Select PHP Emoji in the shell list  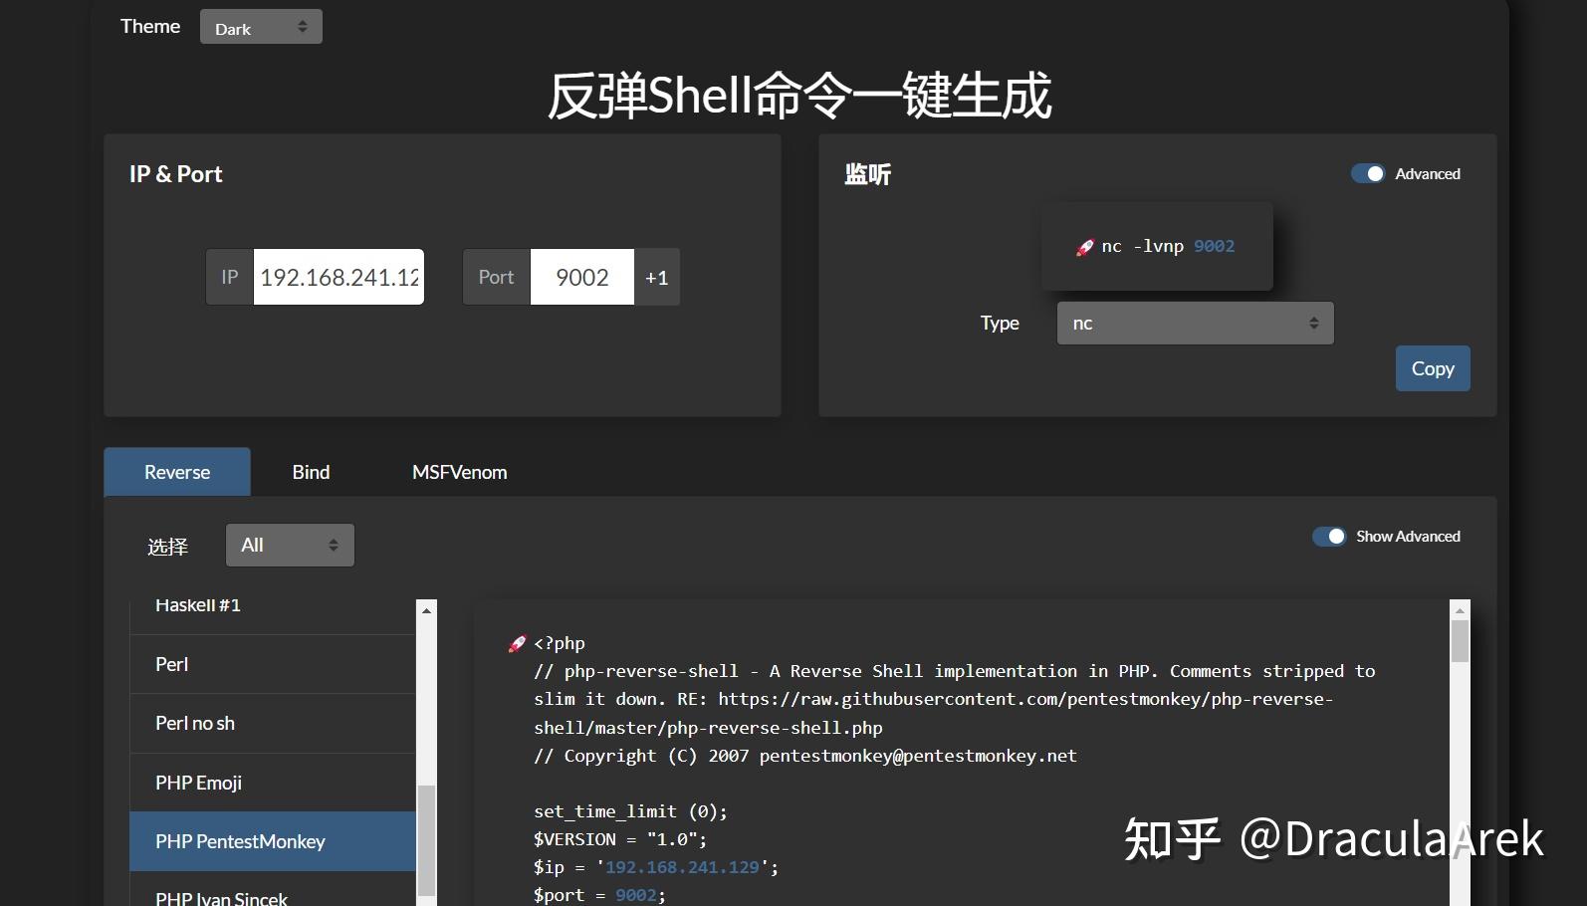273,783
